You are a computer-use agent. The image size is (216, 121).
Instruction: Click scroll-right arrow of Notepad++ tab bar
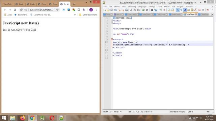tap(212, 14)
